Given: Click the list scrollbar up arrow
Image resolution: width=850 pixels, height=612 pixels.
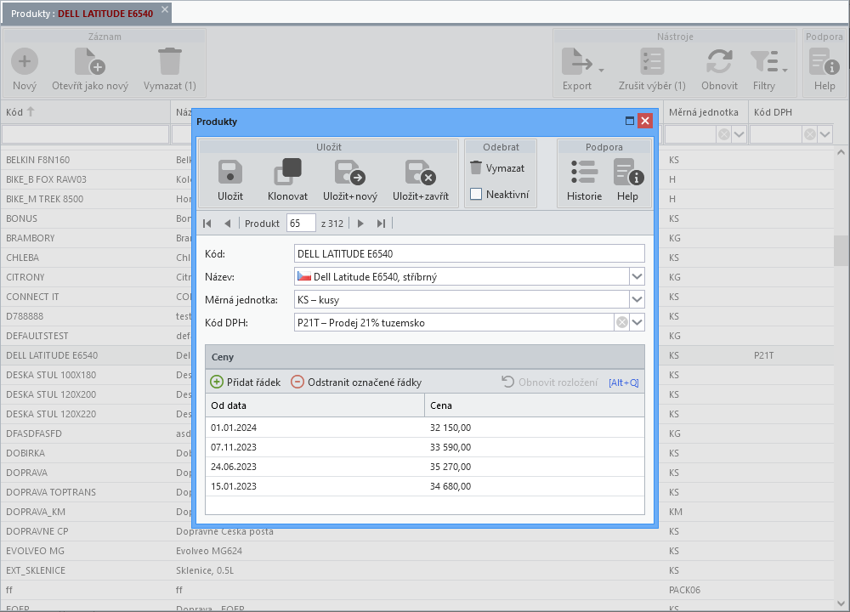Looking at the screenshot, I should 841,152.
